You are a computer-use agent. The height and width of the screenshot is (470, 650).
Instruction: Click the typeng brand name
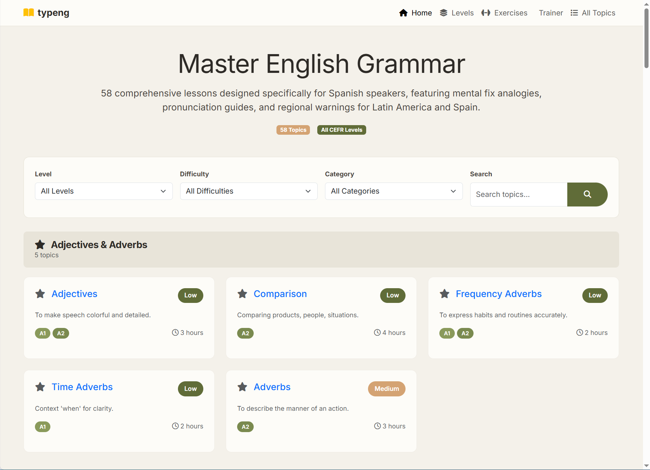click(x=53, y=13)
